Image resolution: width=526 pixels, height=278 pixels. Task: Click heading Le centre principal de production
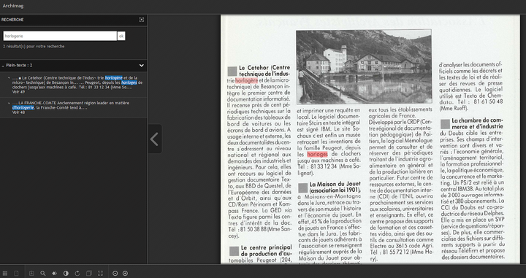click(x=267, y=250)
